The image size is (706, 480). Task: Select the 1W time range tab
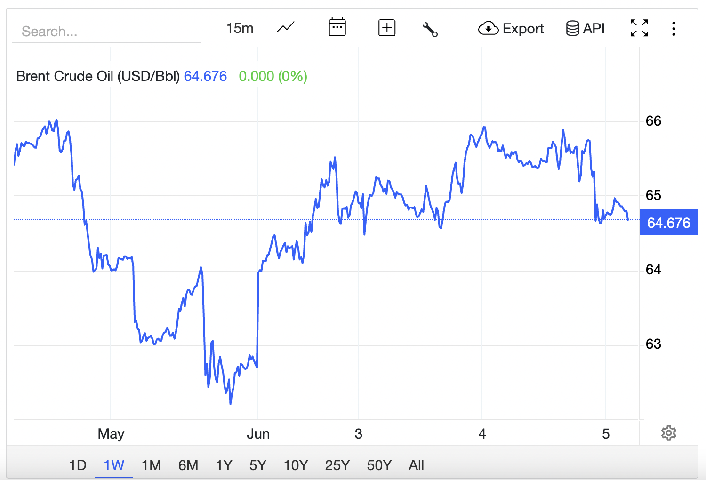tap(114, 465)
